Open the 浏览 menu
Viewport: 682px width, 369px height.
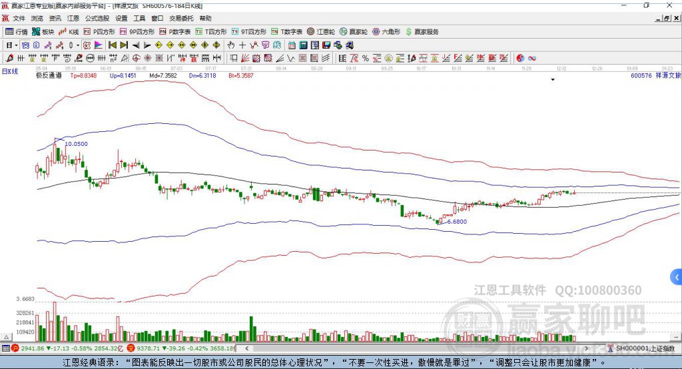(x=37, y=18)
